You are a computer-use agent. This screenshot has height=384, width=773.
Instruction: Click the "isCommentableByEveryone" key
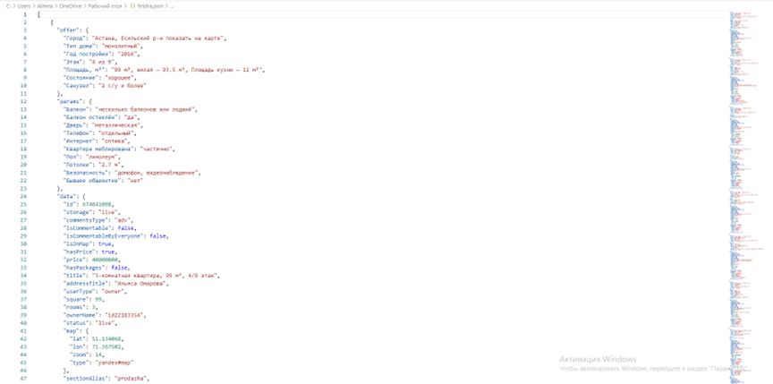102,235
